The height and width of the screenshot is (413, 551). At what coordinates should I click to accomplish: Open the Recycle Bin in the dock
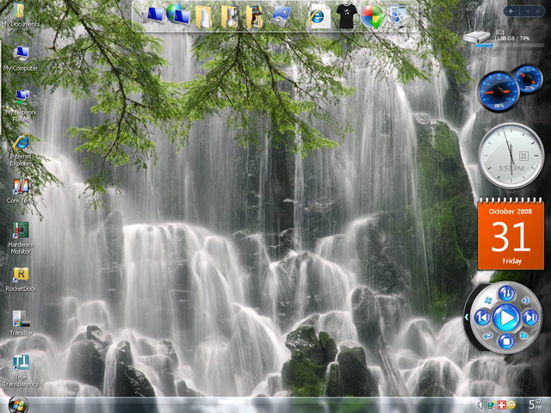click(x=399, y=15)
